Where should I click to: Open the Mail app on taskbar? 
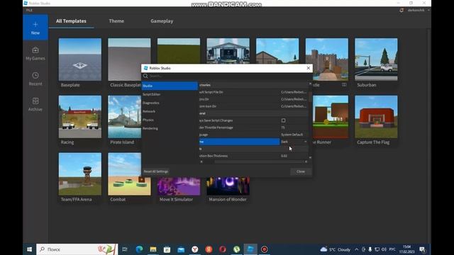click(x=181, y=249)
